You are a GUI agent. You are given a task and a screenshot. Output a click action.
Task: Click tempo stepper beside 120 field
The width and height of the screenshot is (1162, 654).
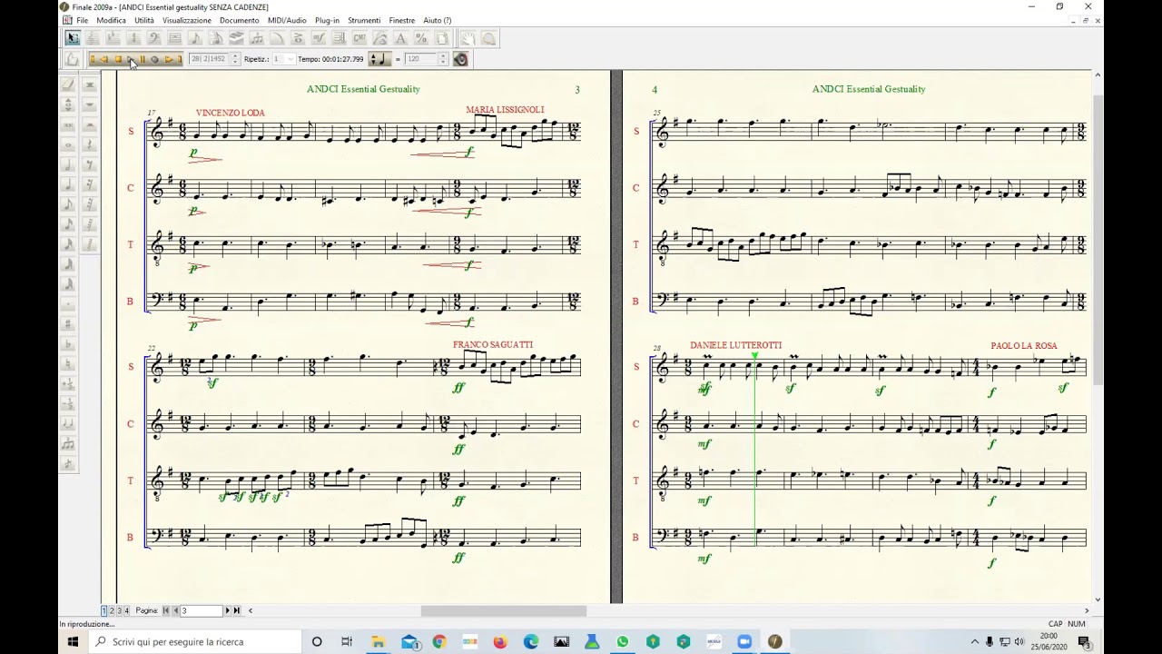[443, 59]
